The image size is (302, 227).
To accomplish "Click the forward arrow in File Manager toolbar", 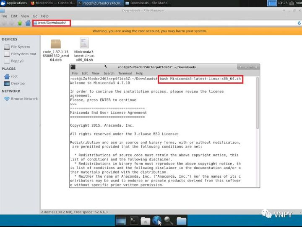I will (12, 23).
